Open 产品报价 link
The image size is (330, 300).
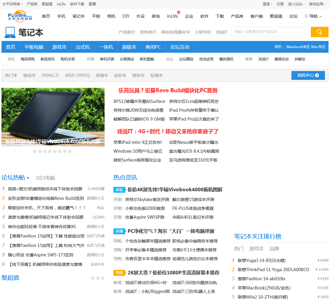[127, 32]
